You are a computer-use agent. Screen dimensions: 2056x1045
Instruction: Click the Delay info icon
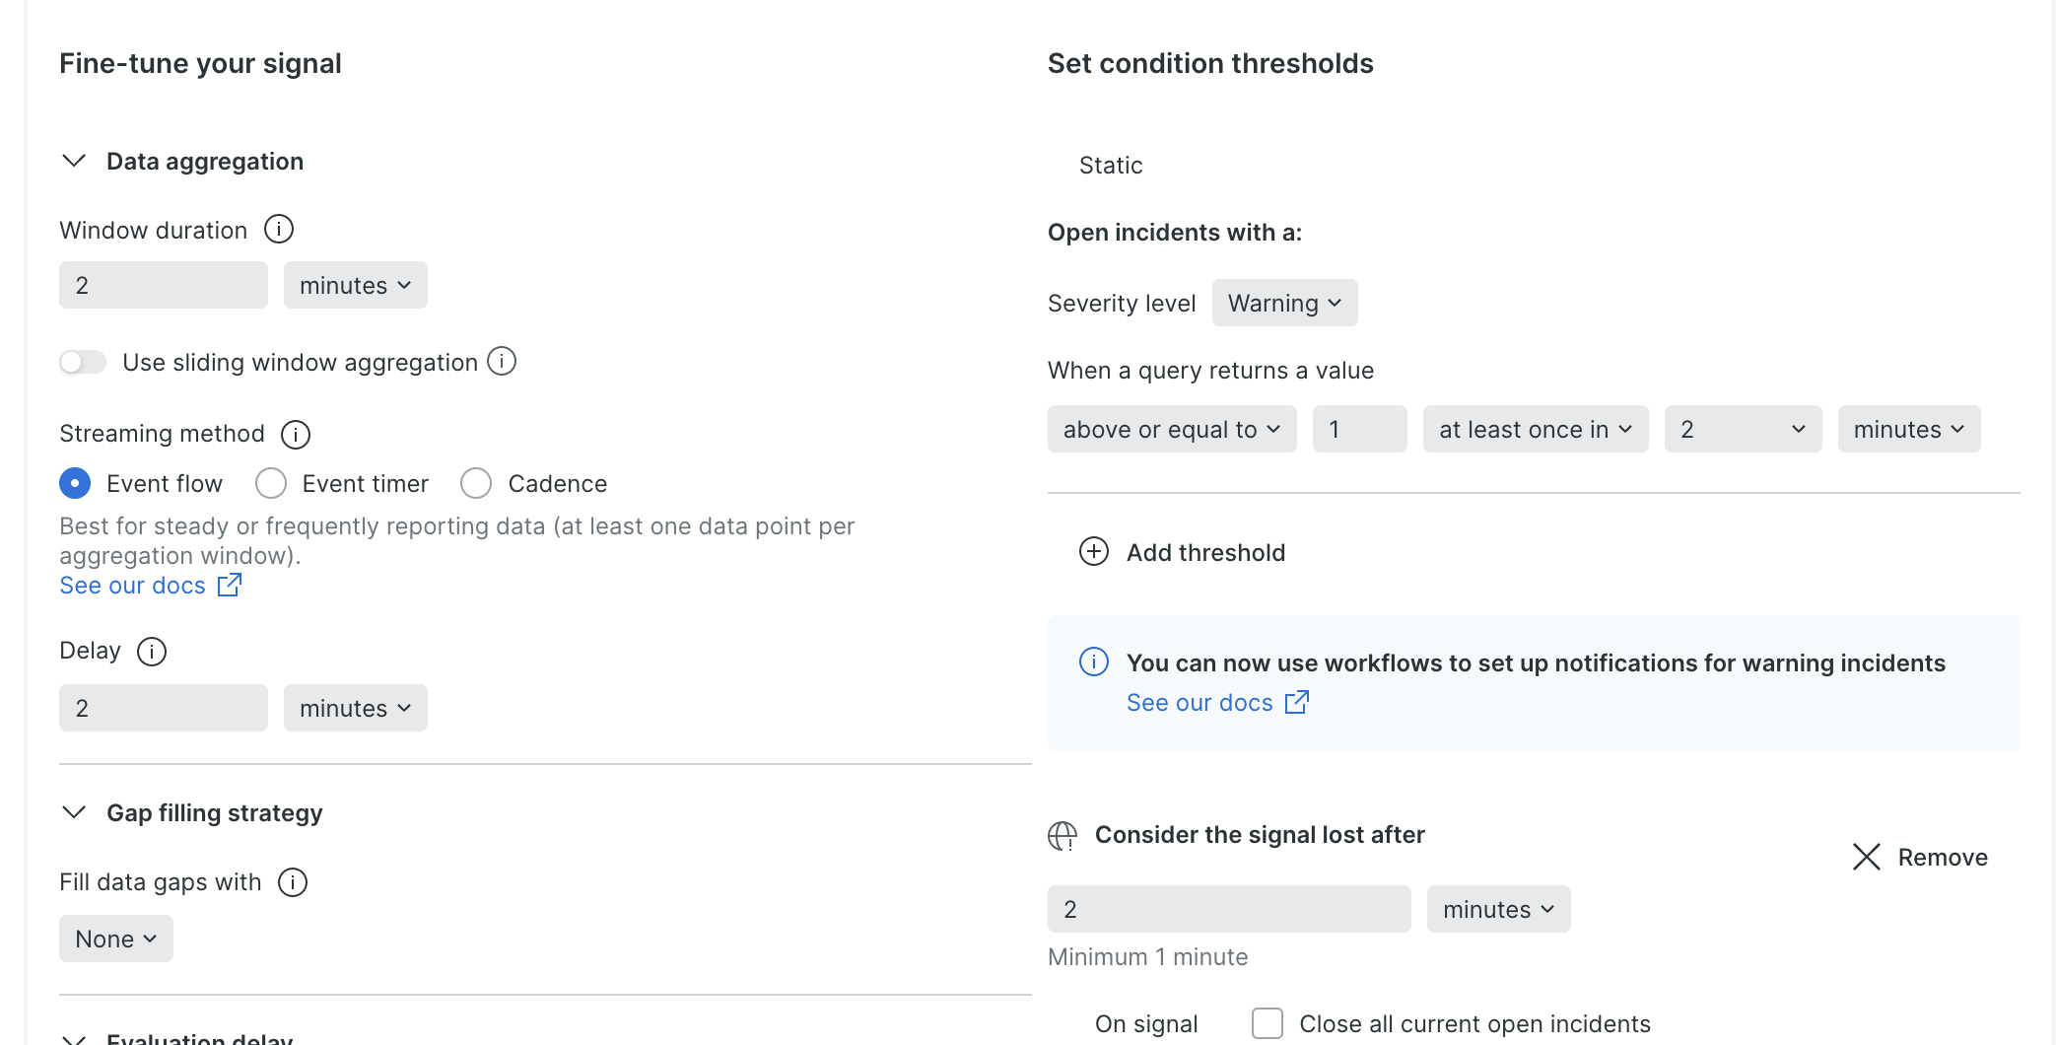click(152, 651)
